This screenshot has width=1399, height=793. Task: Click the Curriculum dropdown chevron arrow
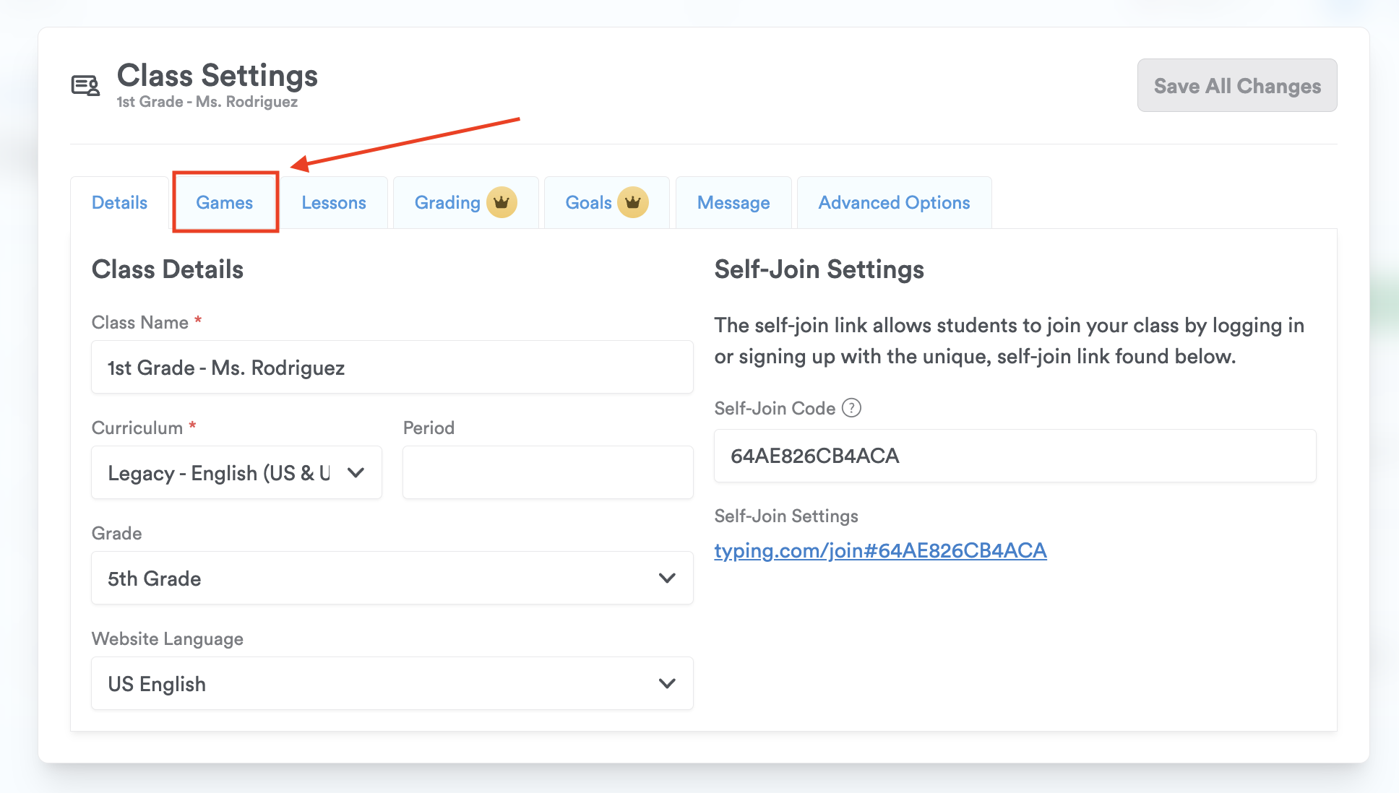tap(356, 472)
